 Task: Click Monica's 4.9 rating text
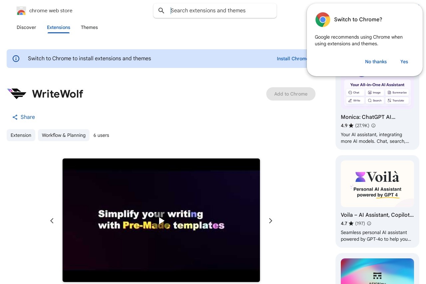tap(344, 126)
